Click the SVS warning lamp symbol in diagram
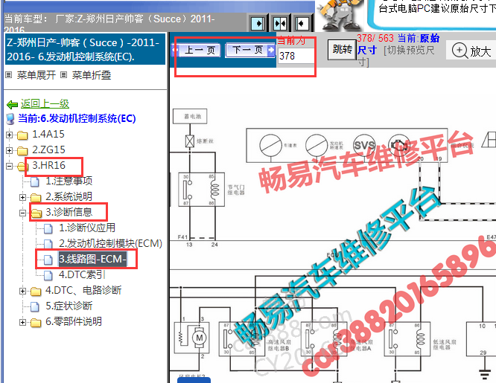This screenshot has width=496, height=383. coord(364,145)
